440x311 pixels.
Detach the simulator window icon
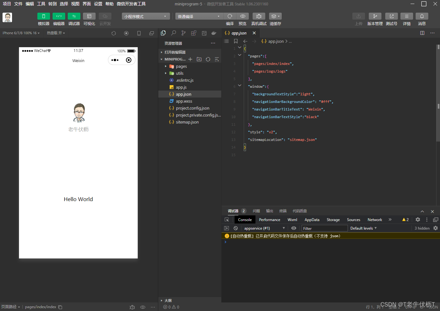152,33
